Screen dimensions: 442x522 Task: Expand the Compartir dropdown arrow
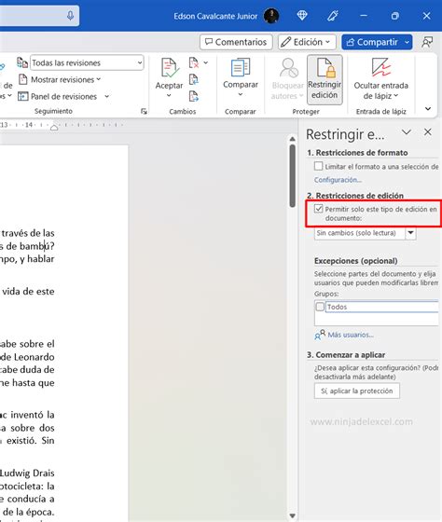[407, 42]
